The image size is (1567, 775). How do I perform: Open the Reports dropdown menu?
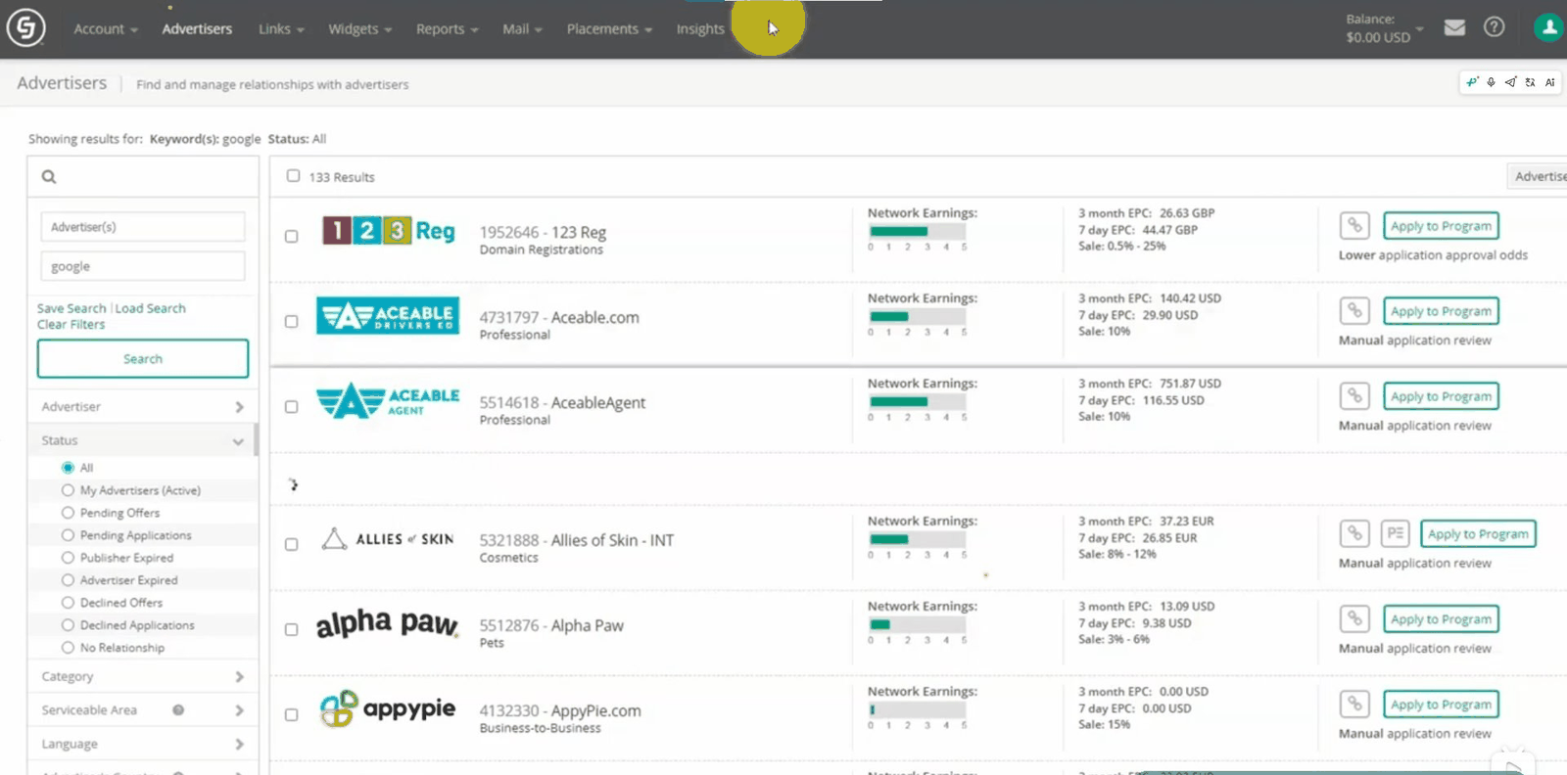(448, 29)
